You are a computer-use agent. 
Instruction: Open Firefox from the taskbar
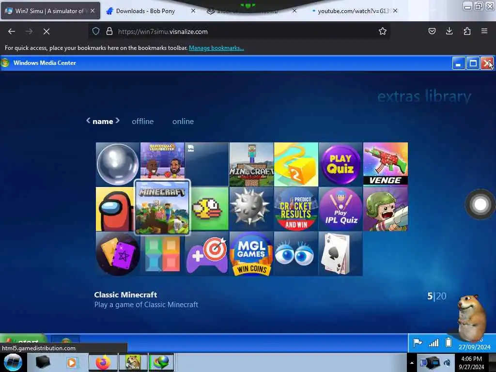coord(103,362)
